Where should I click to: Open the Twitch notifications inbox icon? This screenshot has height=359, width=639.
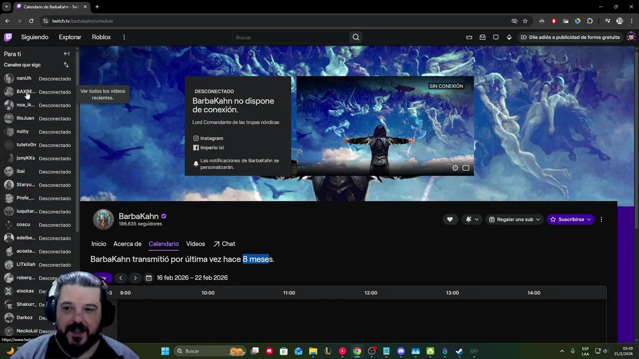482,37
